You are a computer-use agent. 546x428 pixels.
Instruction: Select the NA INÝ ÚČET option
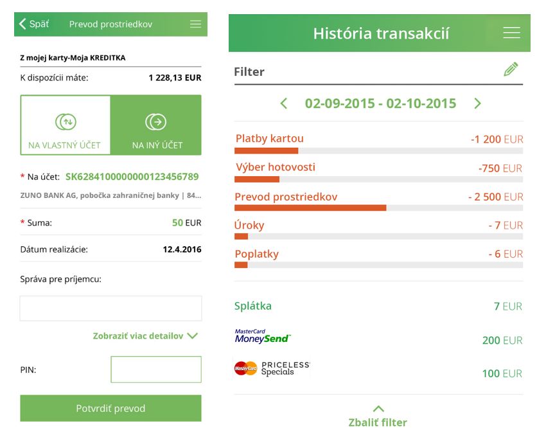coord(157,125)
